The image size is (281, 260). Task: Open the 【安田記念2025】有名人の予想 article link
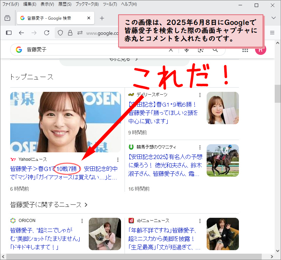pyautogui.click(x=166, y=165)
